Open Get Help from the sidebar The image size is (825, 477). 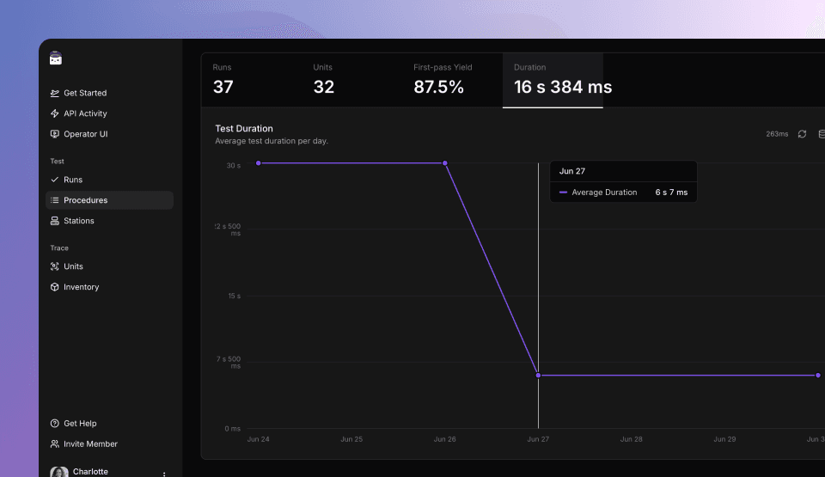80,424
